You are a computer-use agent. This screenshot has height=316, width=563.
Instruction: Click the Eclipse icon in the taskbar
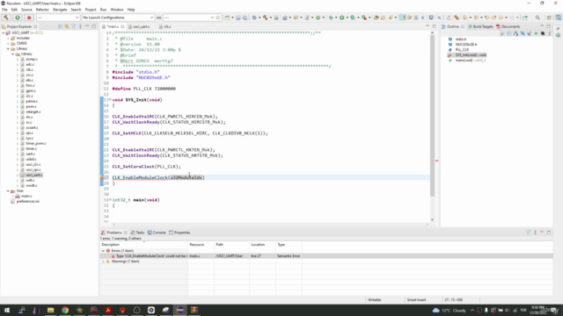click(x=179, y=310)
